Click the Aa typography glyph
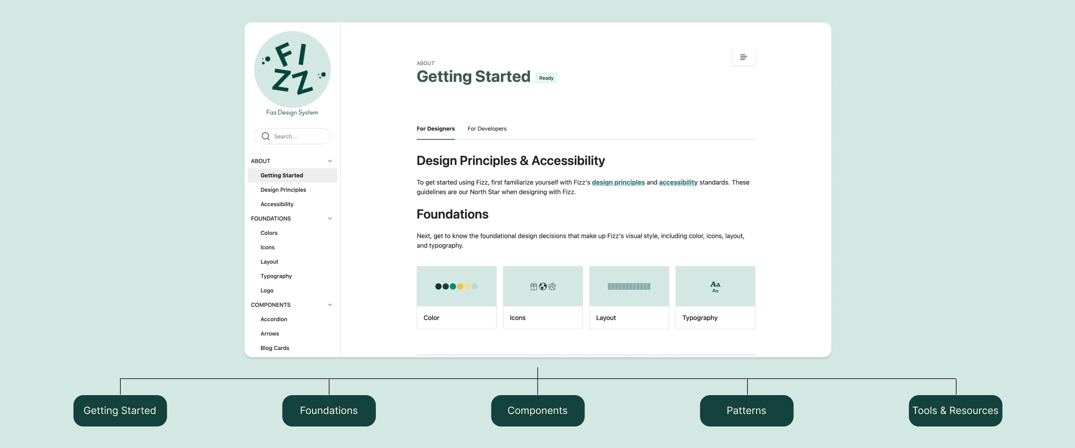This screenshot has width=1075, height=448. [715, 287]
